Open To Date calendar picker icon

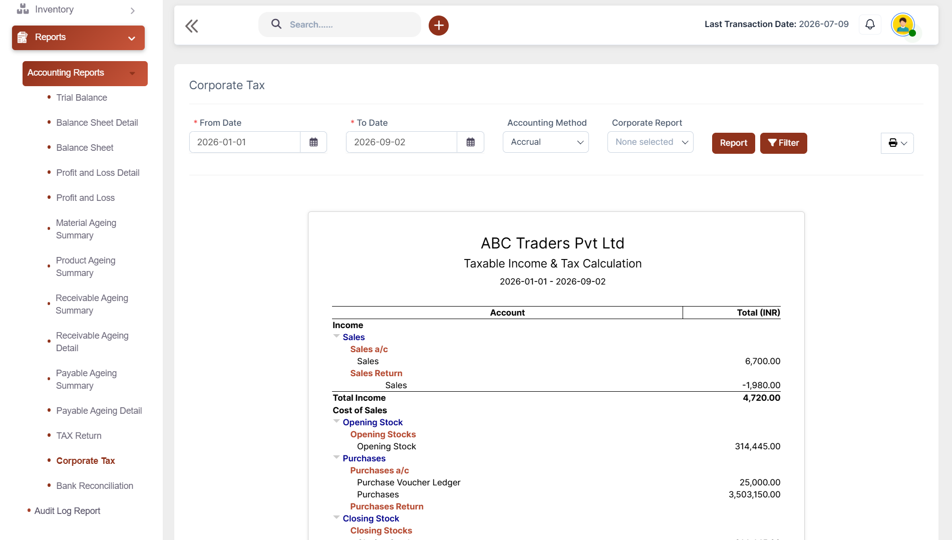click(x=470, y=142)
